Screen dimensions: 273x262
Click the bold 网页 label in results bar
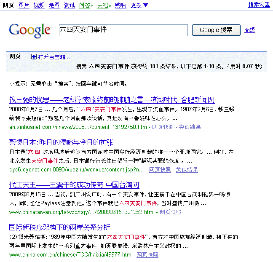[x=15, y=56]
